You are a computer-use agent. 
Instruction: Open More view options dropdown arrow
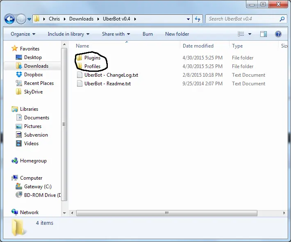tap(250, 34)
